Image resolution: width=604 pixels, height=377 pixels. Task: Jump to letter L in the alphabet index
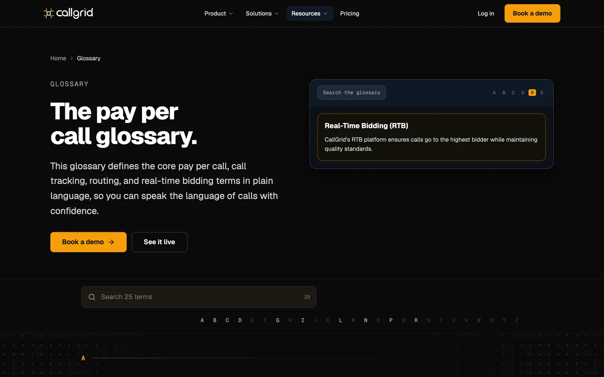[341, 320]
